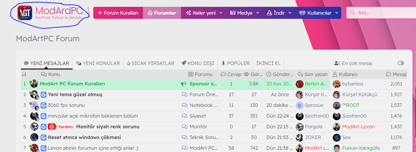Click the G icon beside 3060 fps sorunu
Viewport: 416px width, 152px height.
(x=44, y=105)
